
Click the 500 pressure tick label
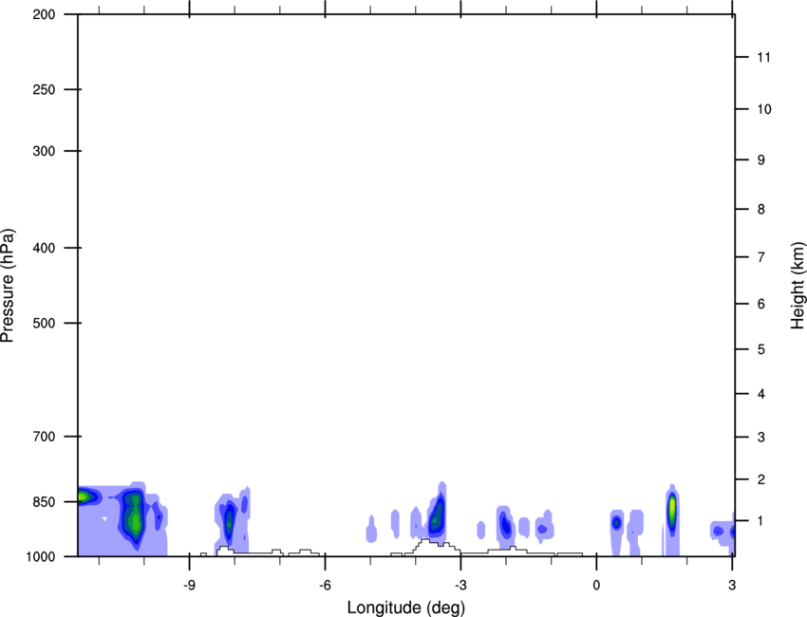click(44, 323)
